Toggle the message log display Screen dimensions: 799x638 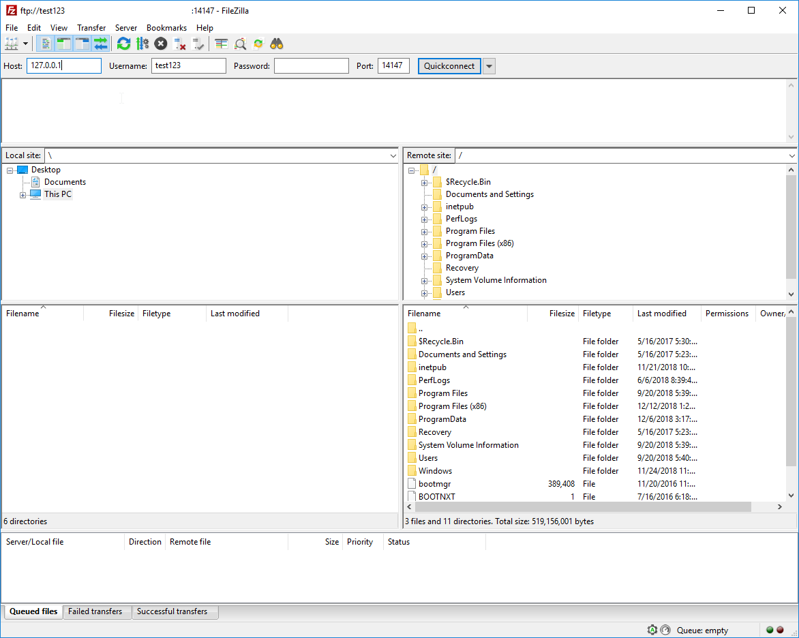(45, 43)
